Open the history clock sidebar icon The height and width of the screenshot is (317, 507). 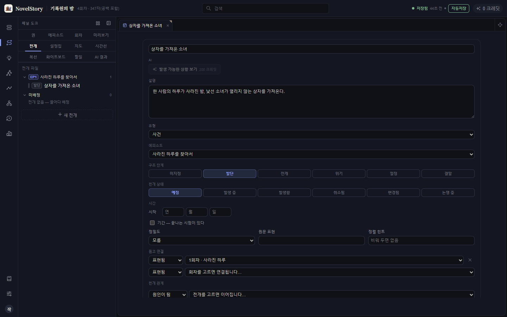(x=9, y=118)
